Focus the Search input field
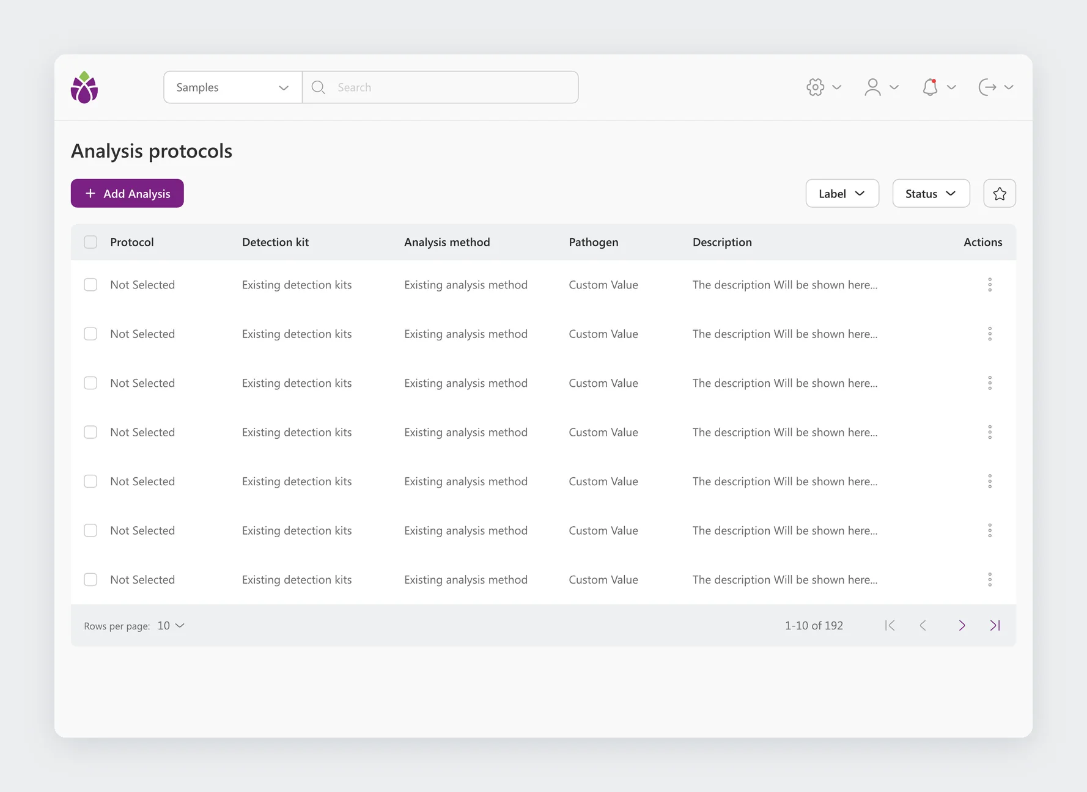The width and height of the screenshot is (1087, 792). tap(441, 87)
